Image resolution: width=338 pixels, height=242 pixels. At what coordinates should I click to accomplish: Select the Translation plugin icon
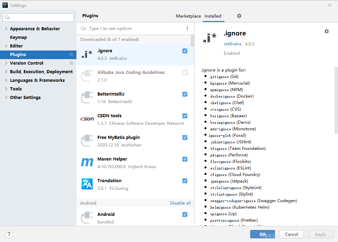87,184
